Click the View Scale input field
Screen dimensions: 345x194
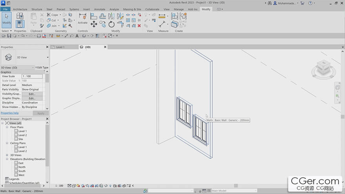coord(32,76)
